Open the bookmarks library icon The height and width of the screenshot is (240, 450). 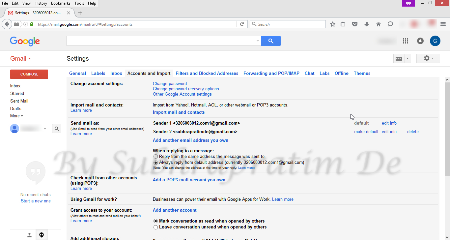pos(343,24)
